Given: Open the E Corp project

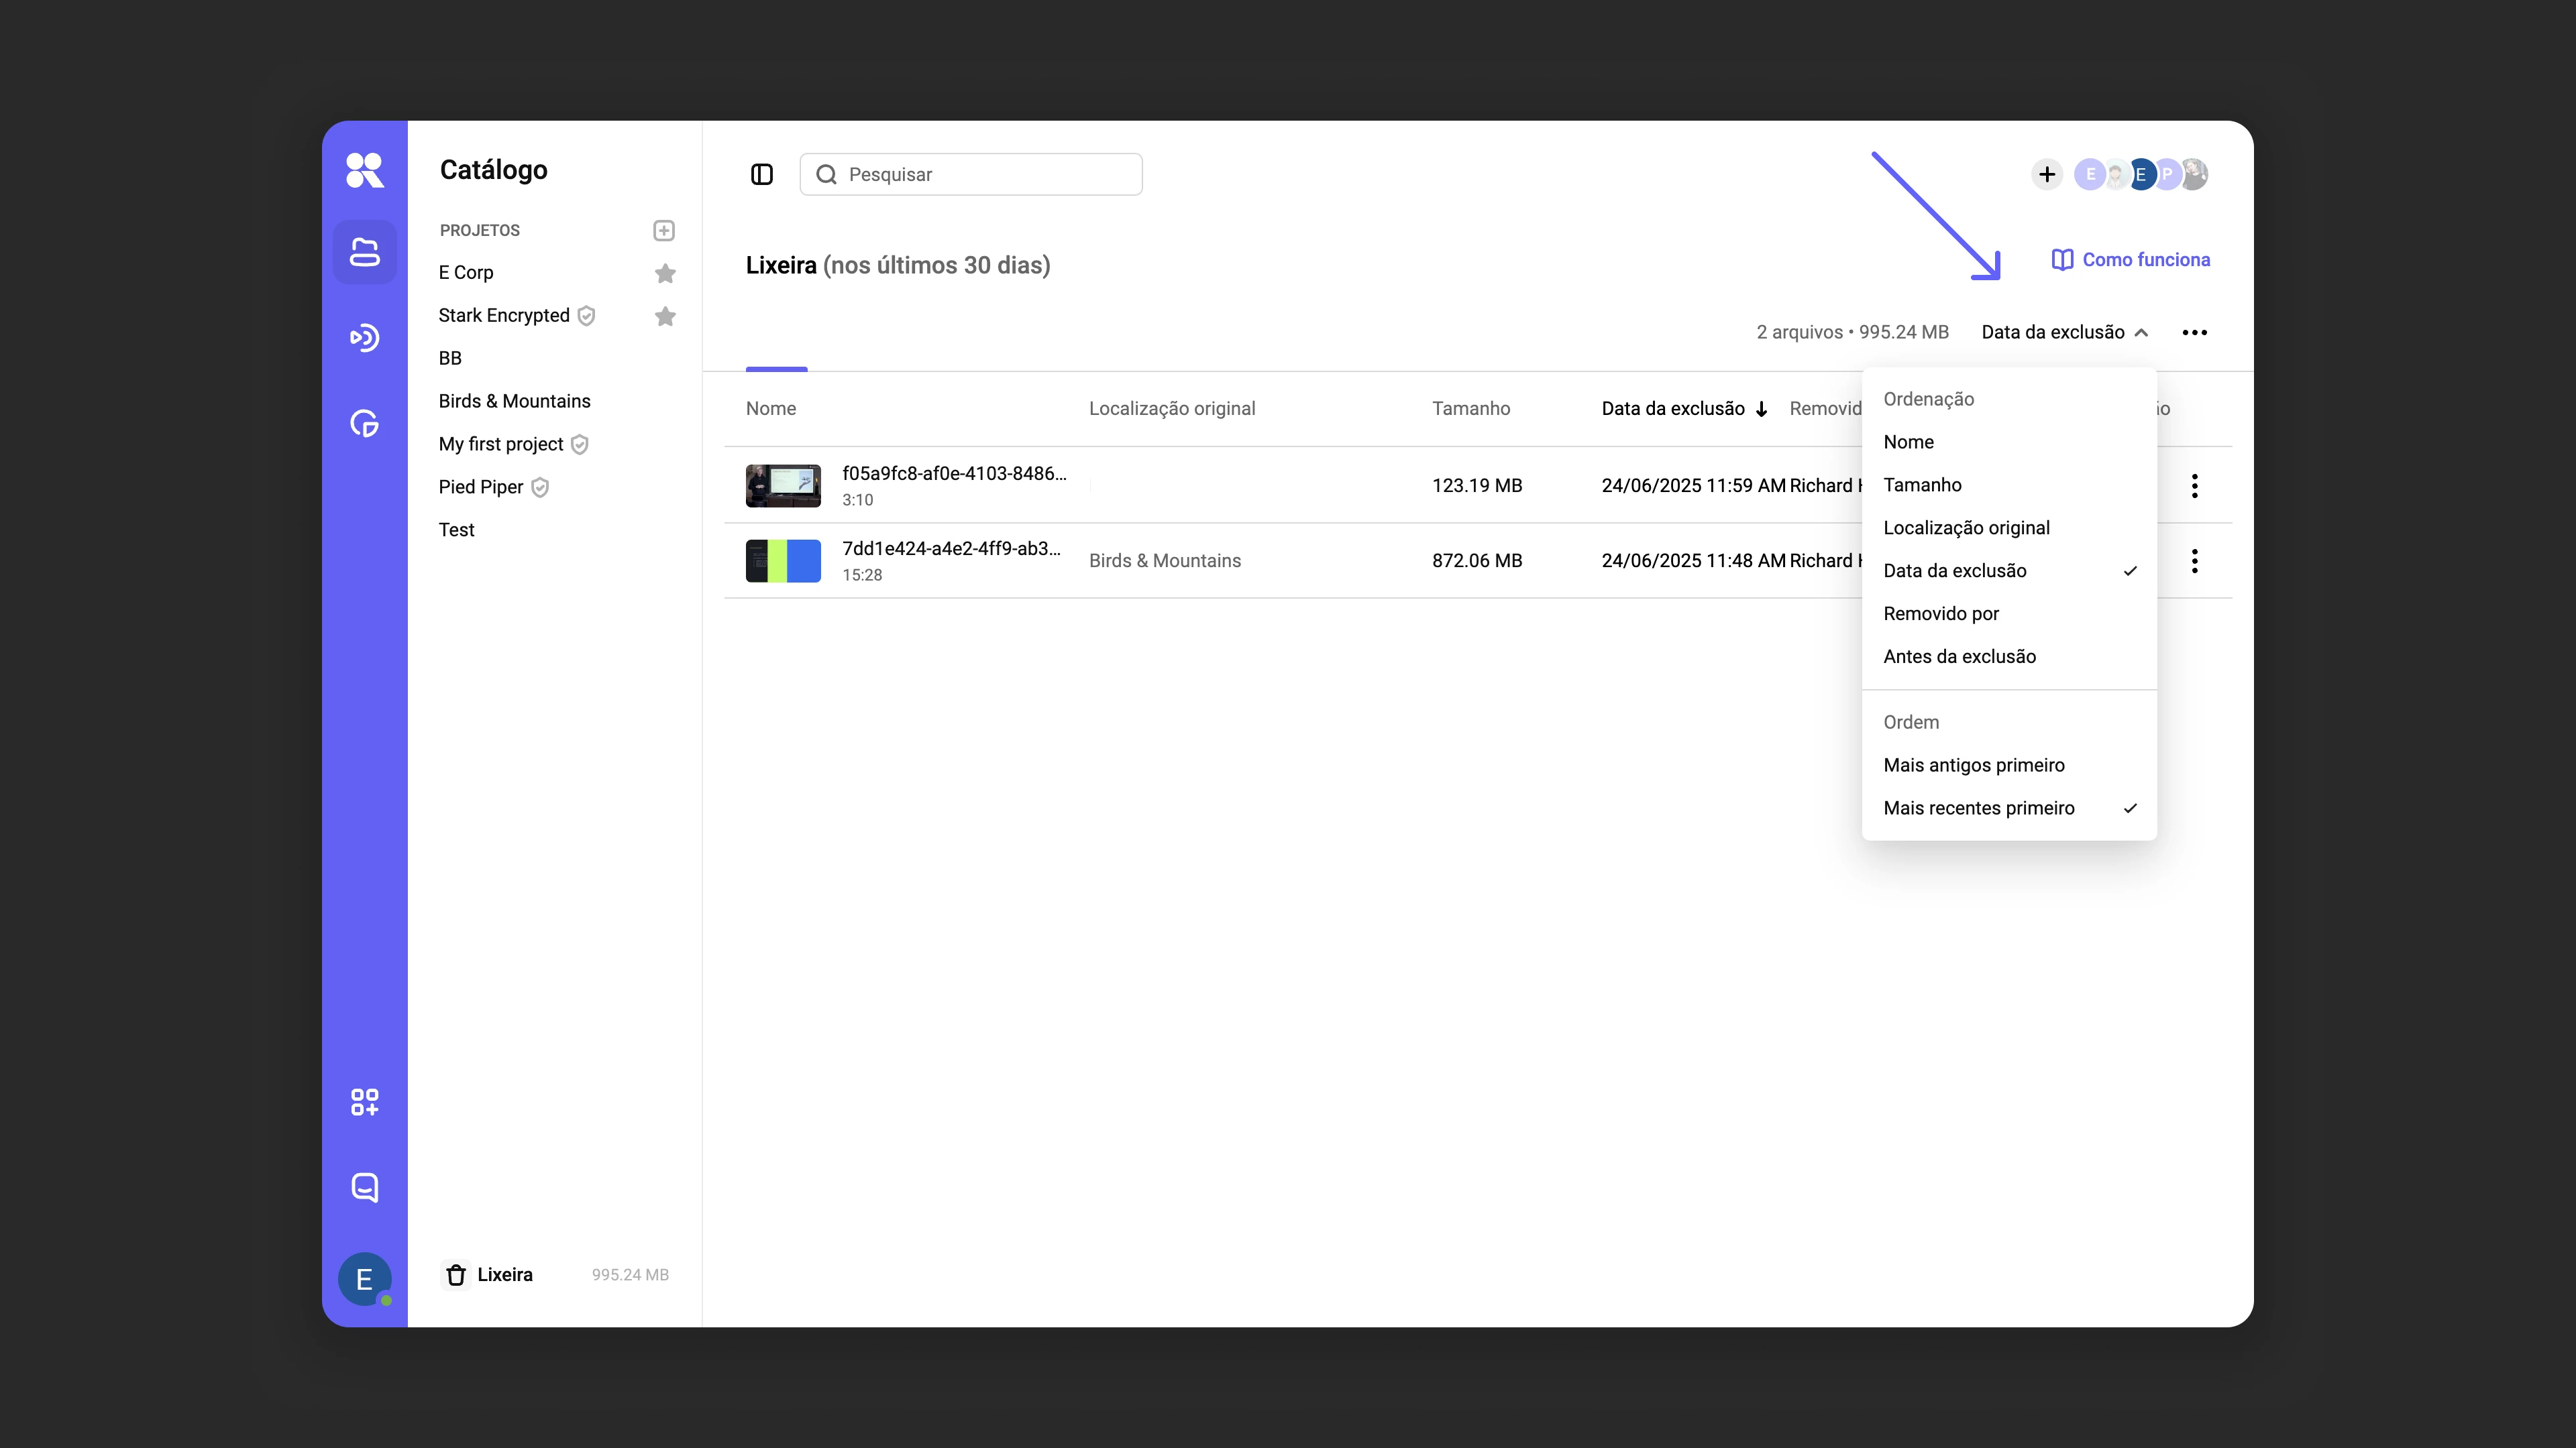Looking at the screenshot, I should point(466,273).
